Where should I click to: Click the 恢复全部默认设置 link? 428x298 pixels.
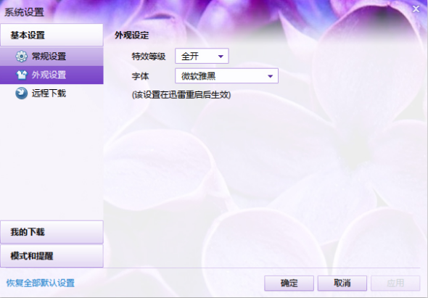click(41, 283)
